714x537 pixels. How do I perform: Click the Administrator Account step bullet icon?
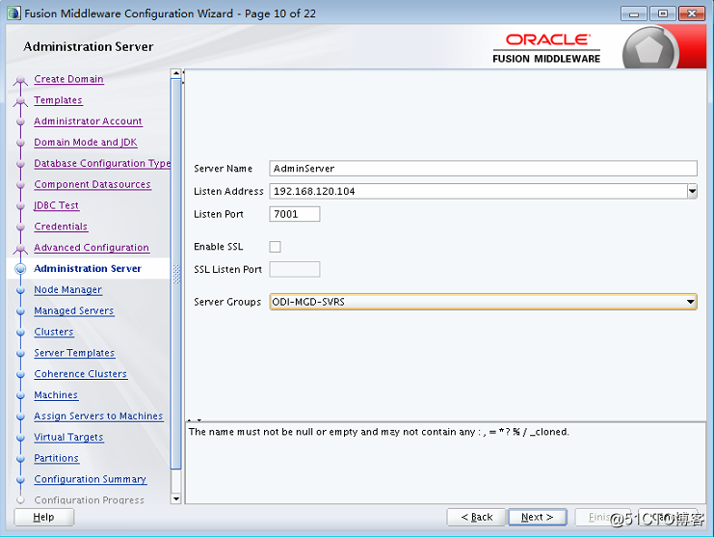(x=20, y=122)
